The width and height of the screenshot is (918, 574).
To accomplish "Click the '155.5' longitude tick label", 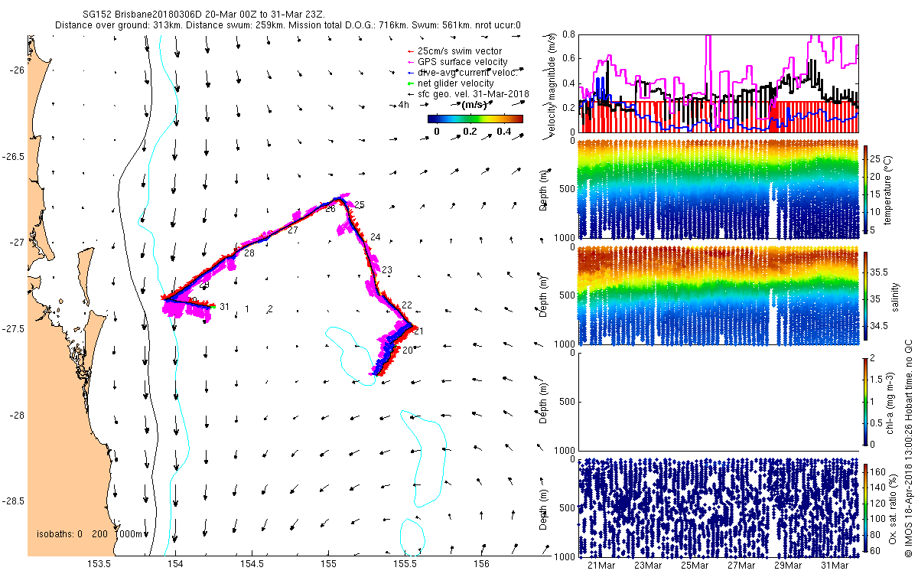I will click(405, 564).
